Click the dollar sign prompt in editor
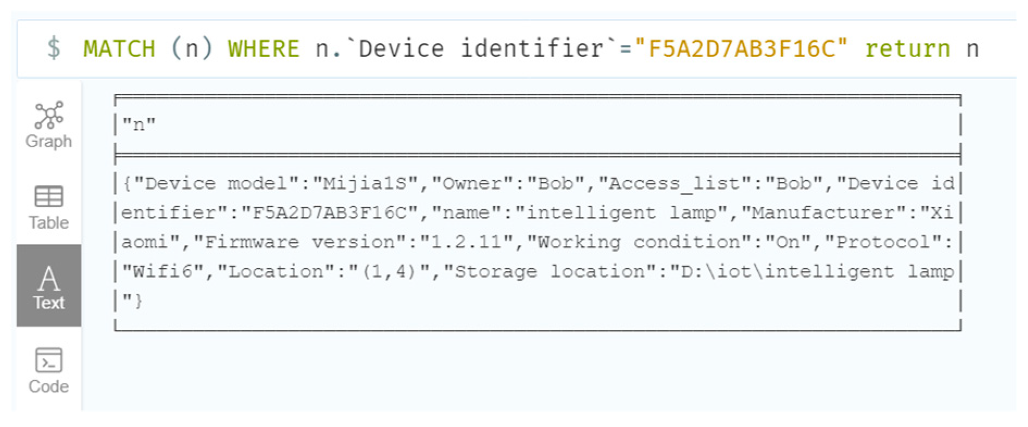 54,48
